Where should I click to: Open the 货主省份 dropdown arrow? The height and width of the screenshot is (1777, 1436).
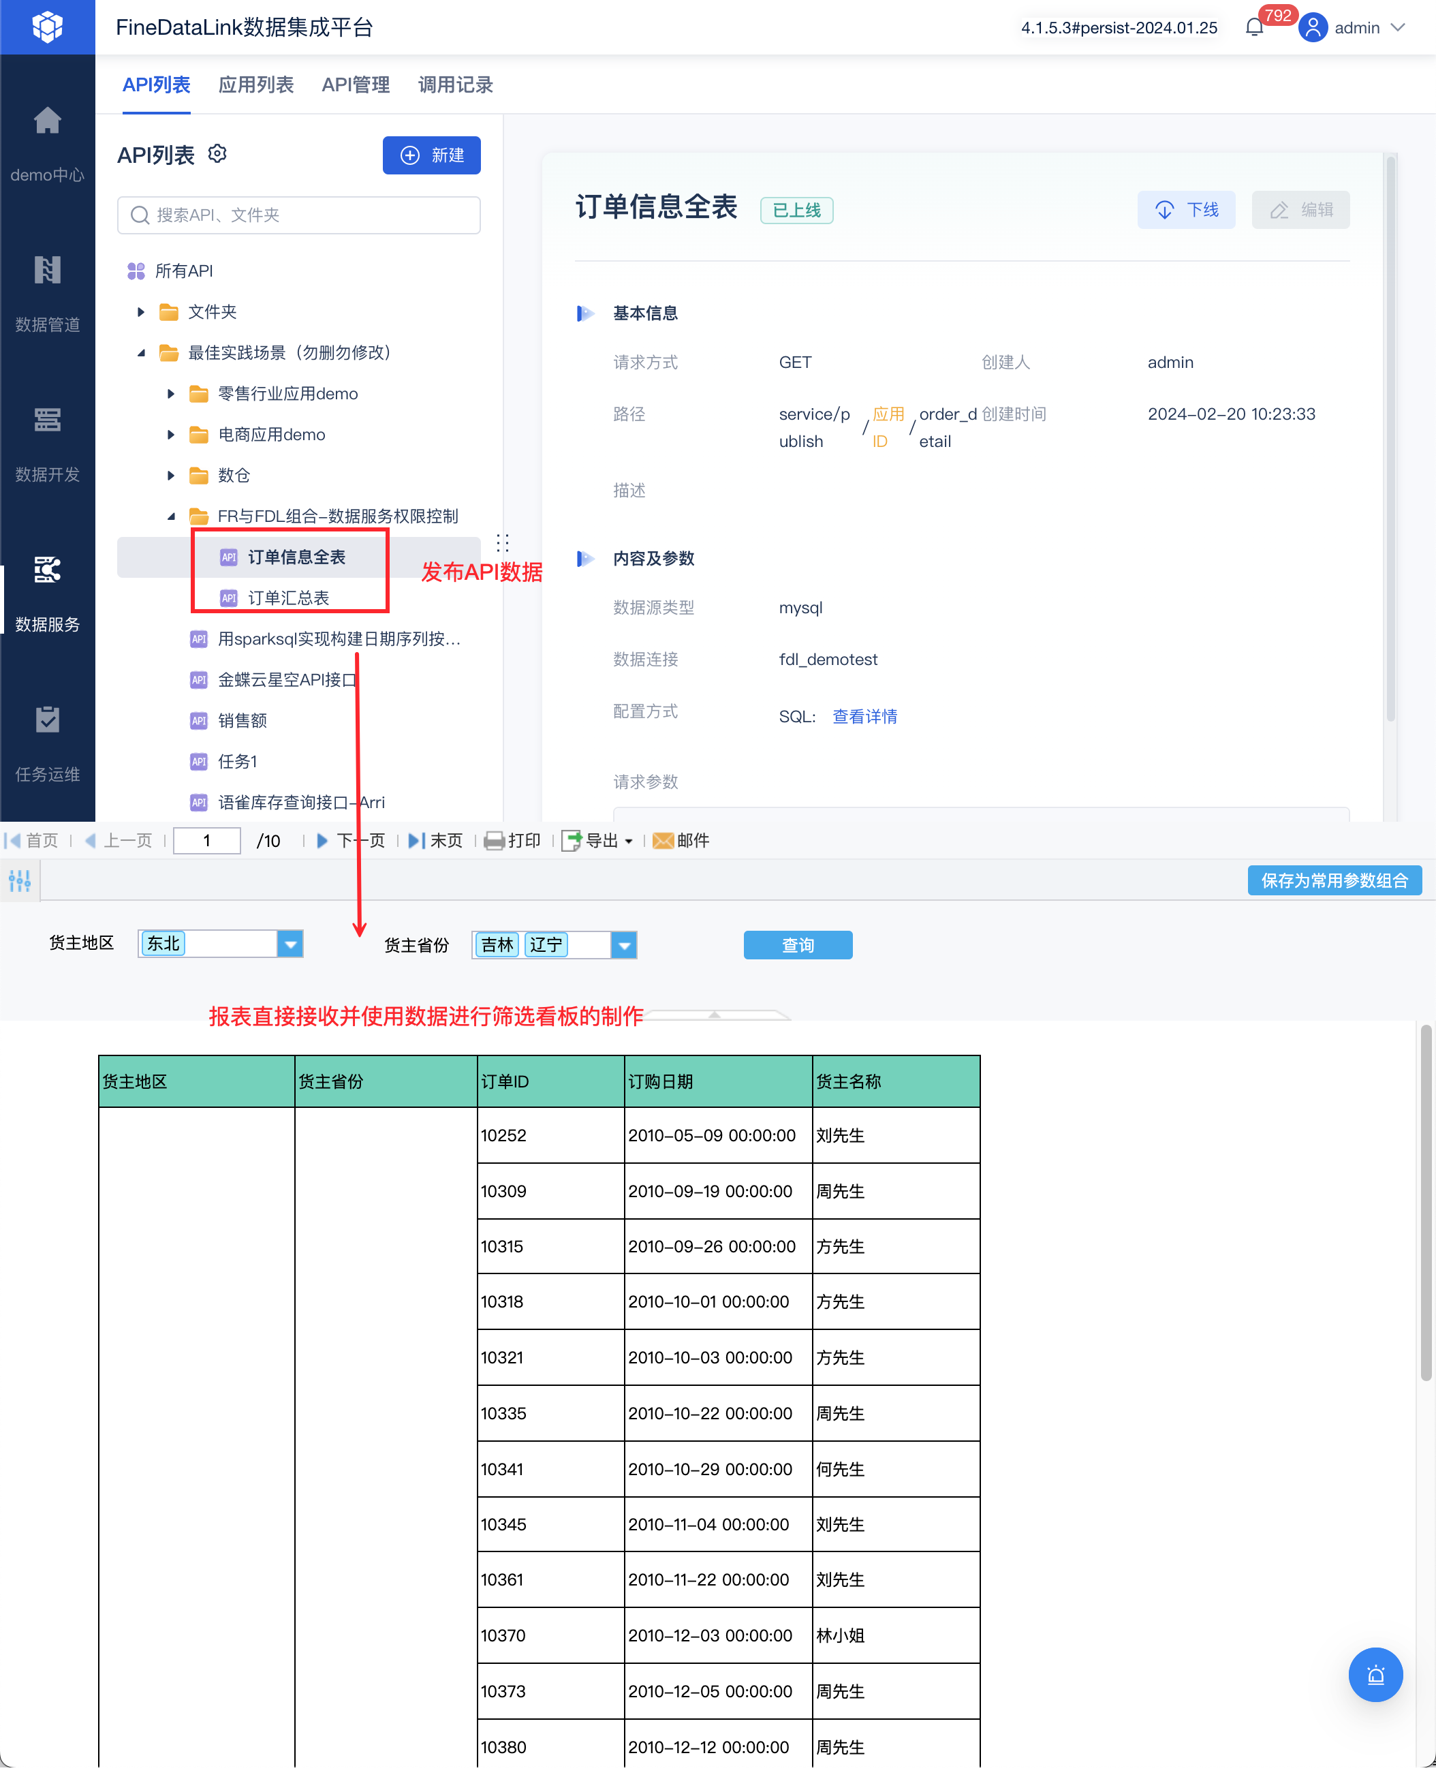click(625, 945)
